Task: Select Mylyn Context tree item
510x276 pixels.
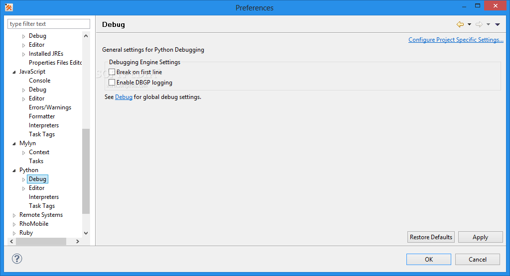Action: tap(39, 152)
